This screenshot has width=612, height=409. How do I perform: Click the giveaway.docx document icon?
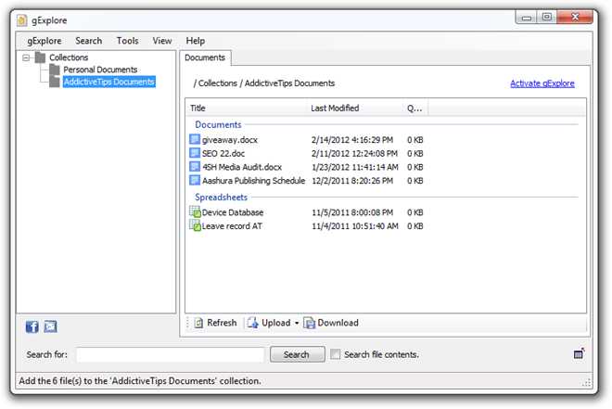[x=195, y=139]
